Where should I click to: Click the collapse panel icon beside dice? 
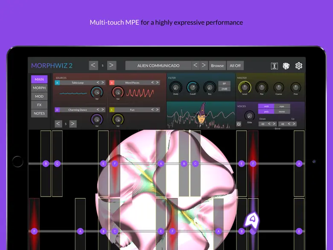coord(275,66)
